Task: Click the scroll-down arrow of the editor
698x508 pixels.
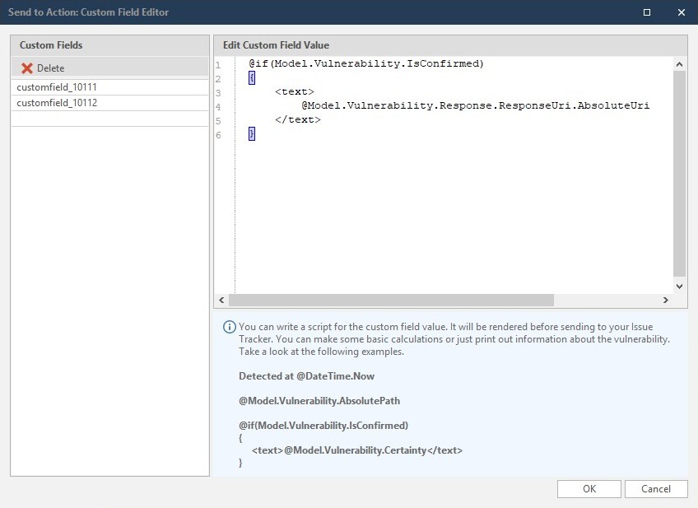Action: [679, 287]
